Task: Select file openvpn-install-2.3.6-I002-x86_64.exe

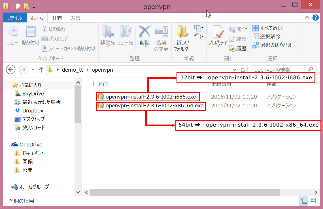Action: [x=154, y=106]
